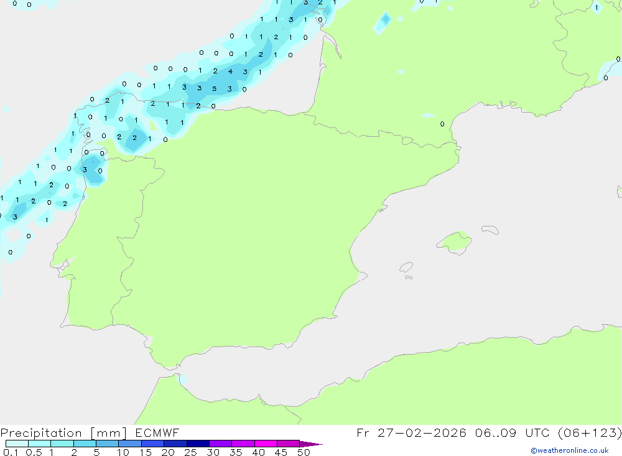Select the 2–5 mm light blue legend swatch
The height and width of the screenshot is (456, 622).
coord(85,444)
